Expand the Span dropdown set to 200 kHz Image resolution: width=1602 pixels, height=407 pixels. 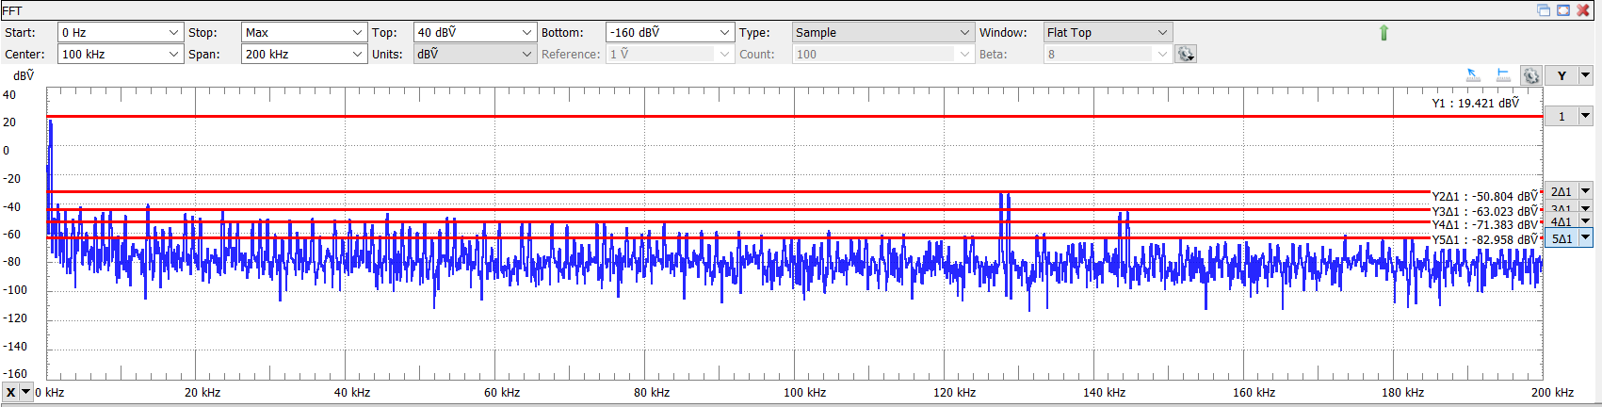click(357, 55)
